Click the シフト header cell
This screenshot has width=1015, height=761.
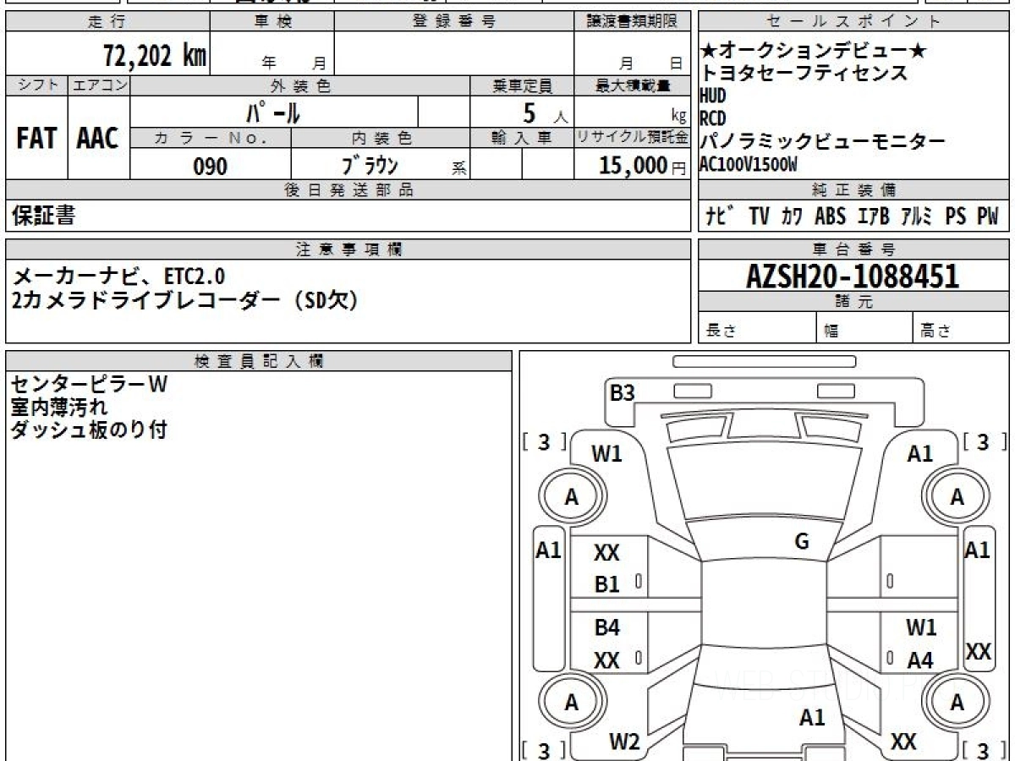tap(36, 85)
